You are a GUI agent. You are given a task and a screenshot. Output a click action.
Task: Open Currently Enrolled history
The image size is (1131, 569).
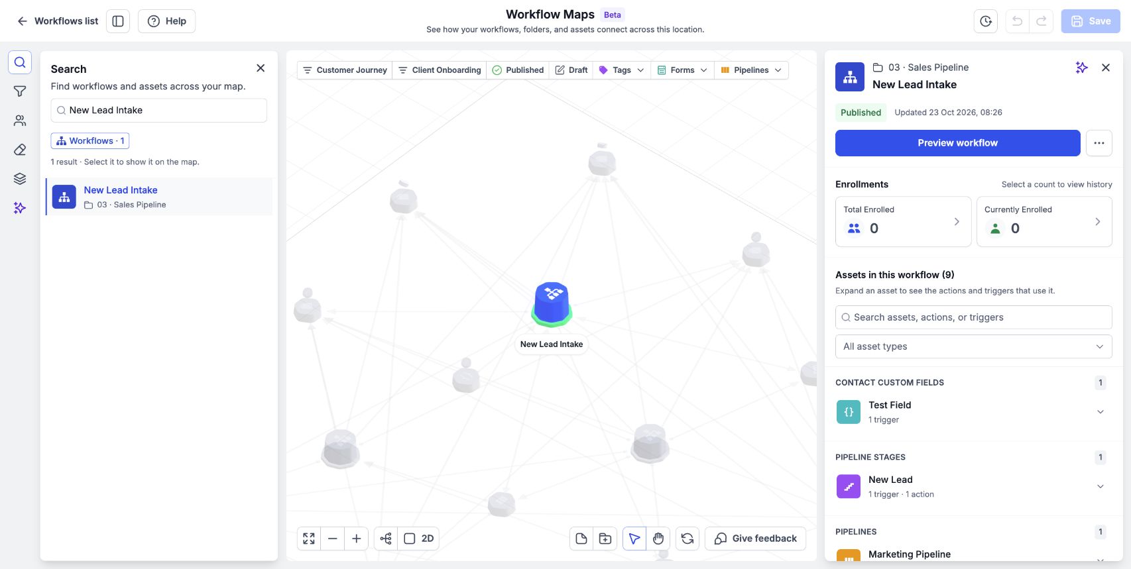pyautogui.click(x=1044, y=222)
